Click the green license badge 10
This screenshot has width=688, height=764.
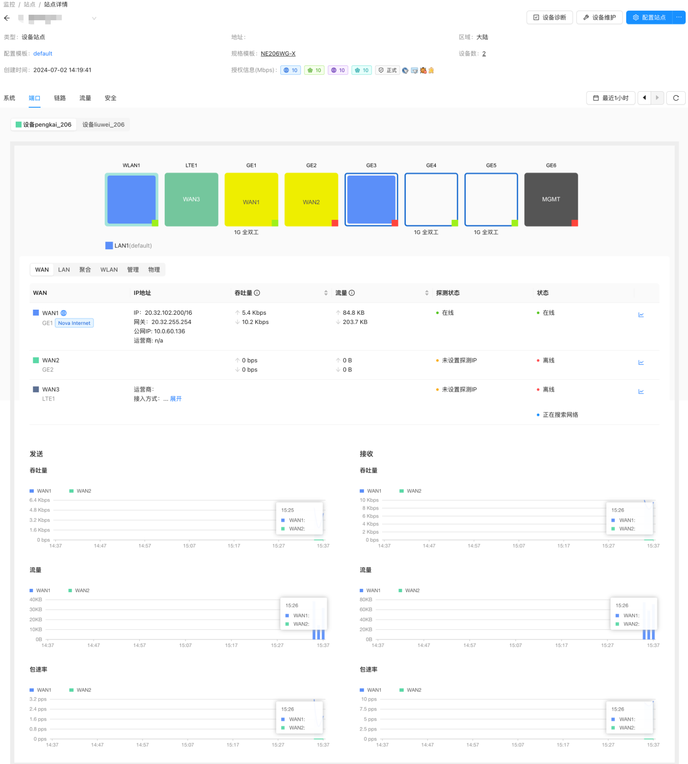(314, 70)
